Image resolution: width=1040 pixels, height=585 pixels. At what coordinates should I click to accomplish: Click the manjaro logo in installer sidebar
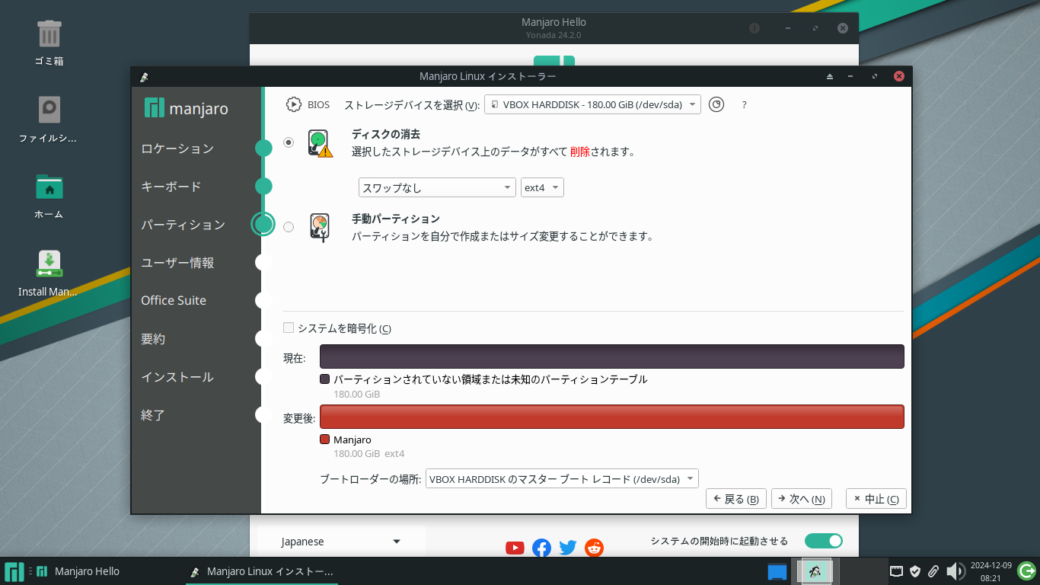coord(187,108)
